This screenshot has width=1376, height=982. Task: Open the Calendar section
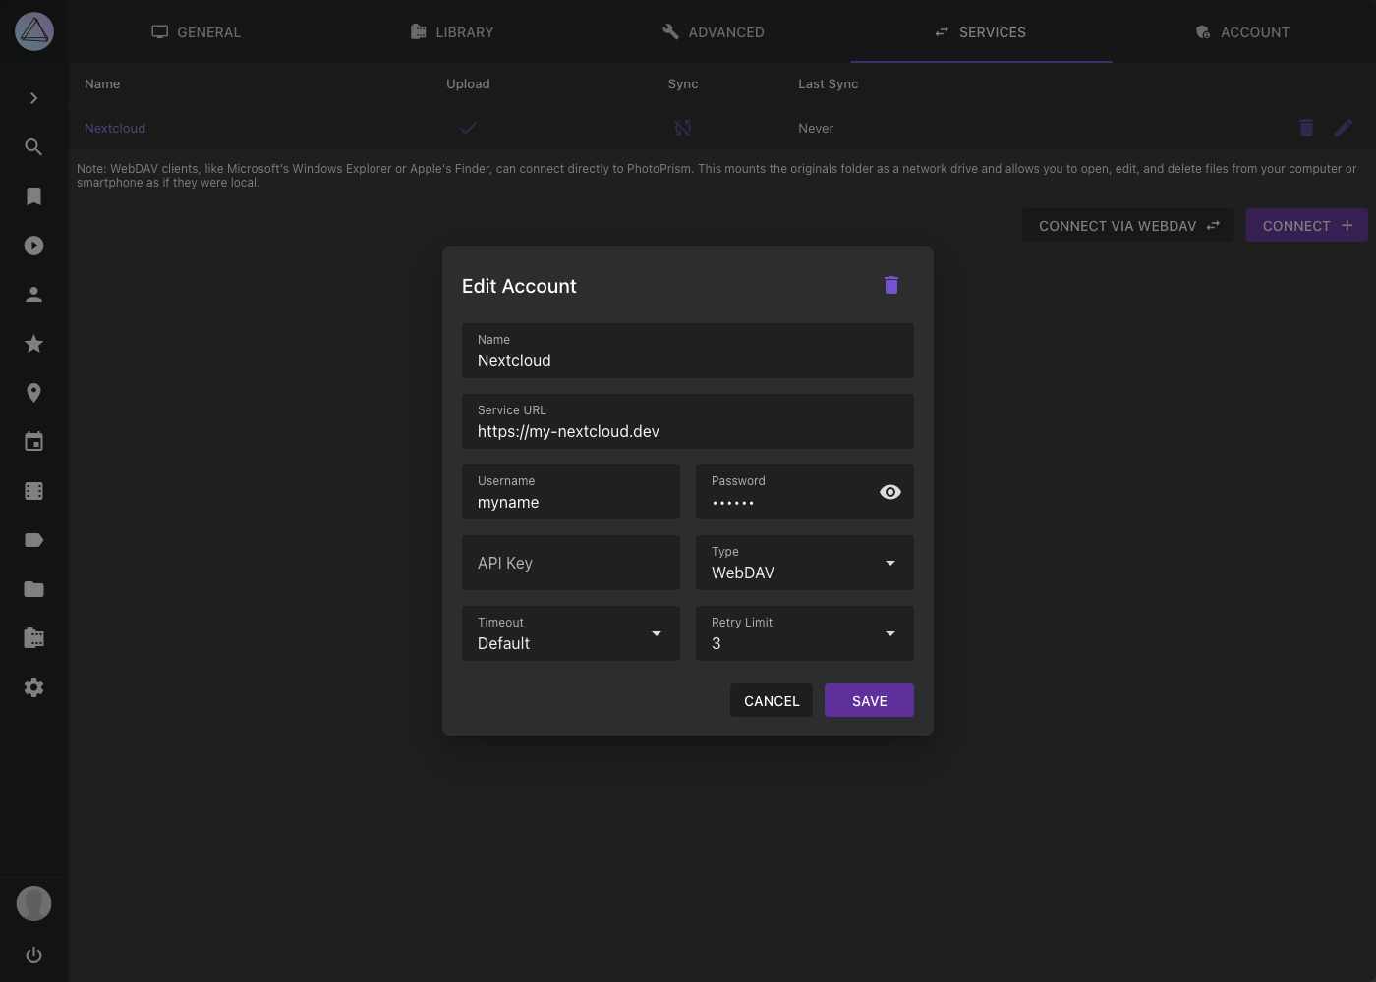pyautogui.click(x=33, y=442)
